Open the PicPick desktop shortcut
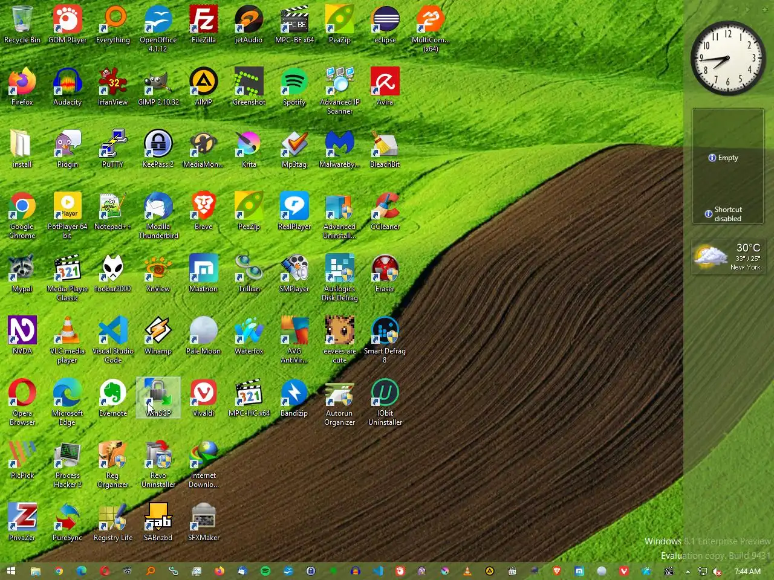This screenshot has width=774, height=580. (x=22, y=460)
